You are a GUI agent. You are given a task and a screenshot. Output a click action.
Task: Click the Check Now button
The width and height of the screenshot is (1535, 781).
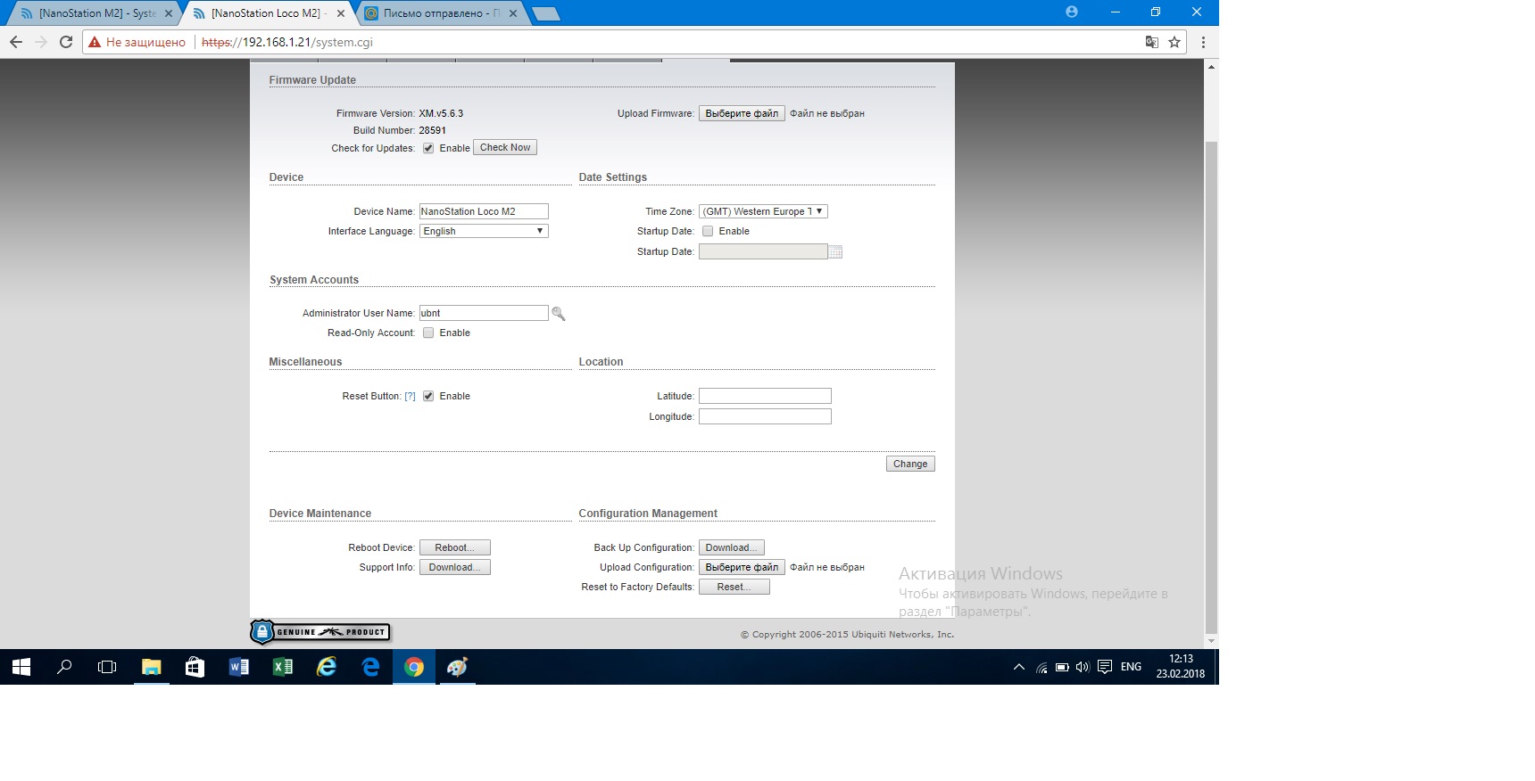coord(505,148)
